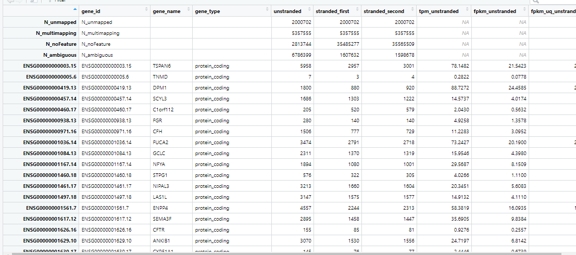576x255 pixels.
Task: Click NA in fpkm_unstranded for N_ambiguous
Action: pos(522,55)
